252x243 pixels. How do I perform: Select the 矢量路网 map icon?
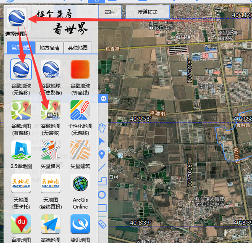tap(51, 150)
